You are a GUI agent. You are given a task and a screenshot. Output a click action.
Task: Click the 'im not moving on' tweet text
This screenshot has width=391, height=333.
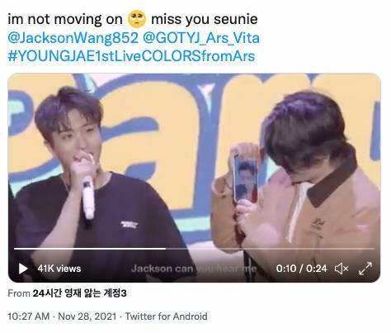(65, 19)
